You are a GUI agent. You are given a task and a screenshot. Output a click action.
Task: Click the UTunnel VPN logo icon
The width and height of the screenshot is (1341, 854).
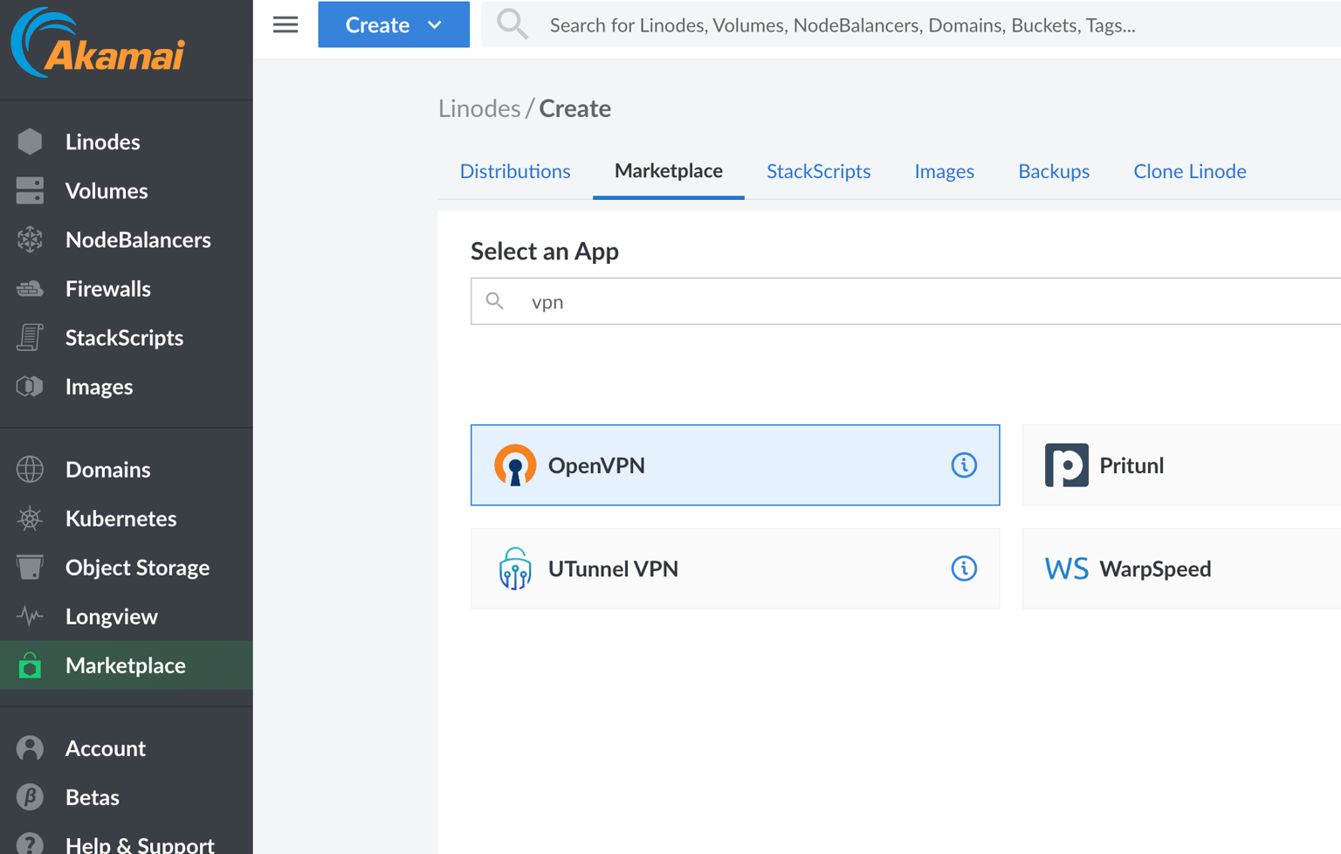pyautogui.click(x=515, y=568)
